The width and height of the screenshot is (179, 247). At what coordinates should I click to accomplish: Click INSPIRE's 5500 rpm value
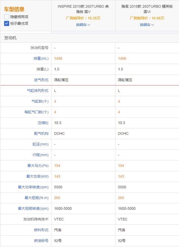(x=58, y=187)
